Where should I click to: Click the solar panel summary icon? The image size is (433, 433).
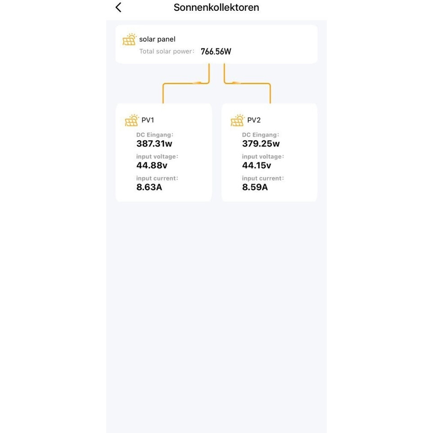coord(129,40)
